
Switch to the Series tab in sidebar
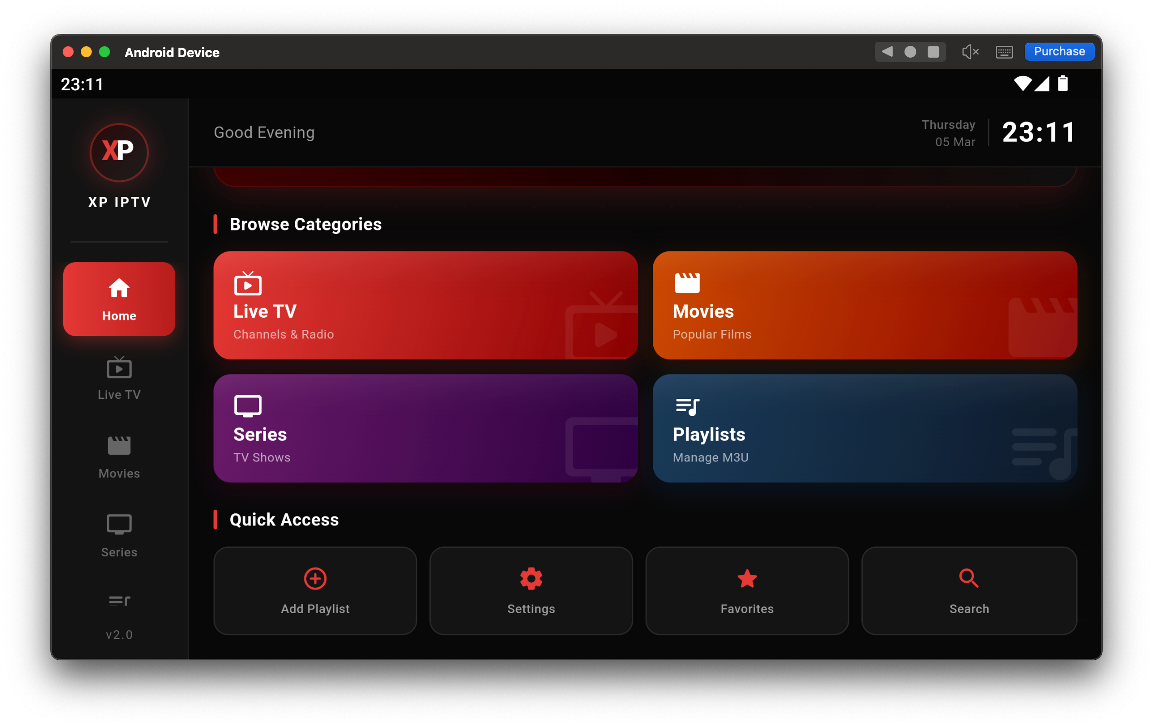click(119, 535)
